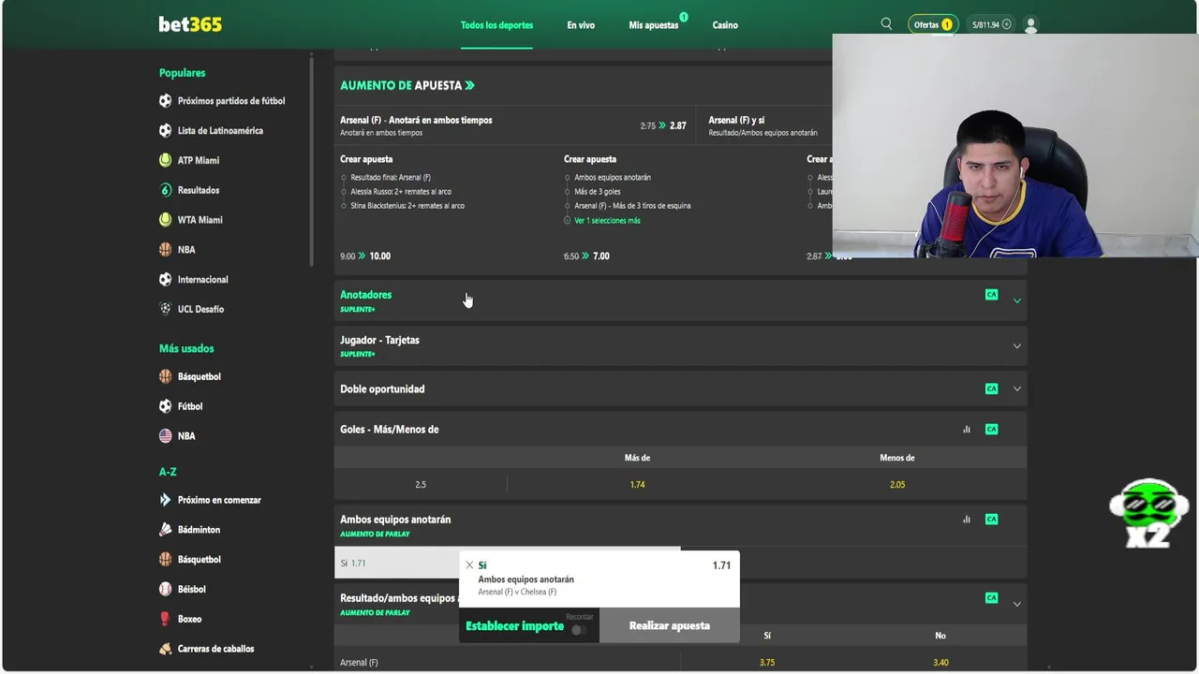
Task: Click the CA badge in the Anotadores row
Action: [991, 295]
